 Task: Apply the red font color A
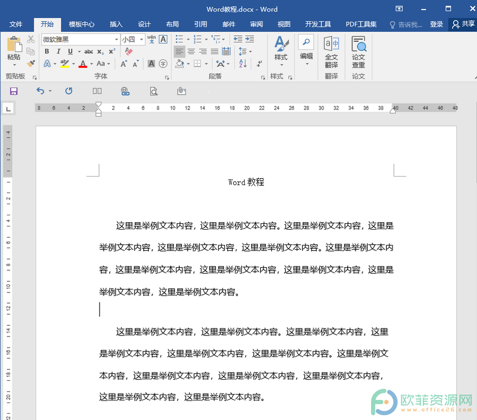tap(83, 64)
